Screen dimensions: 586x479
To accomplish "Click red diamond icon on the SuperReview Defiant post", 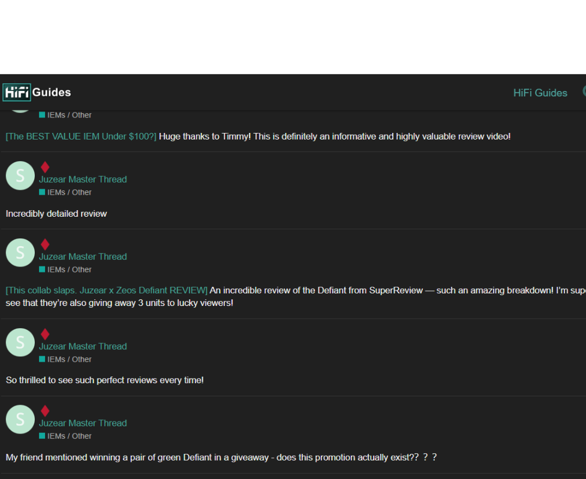I will pos(45,244).
